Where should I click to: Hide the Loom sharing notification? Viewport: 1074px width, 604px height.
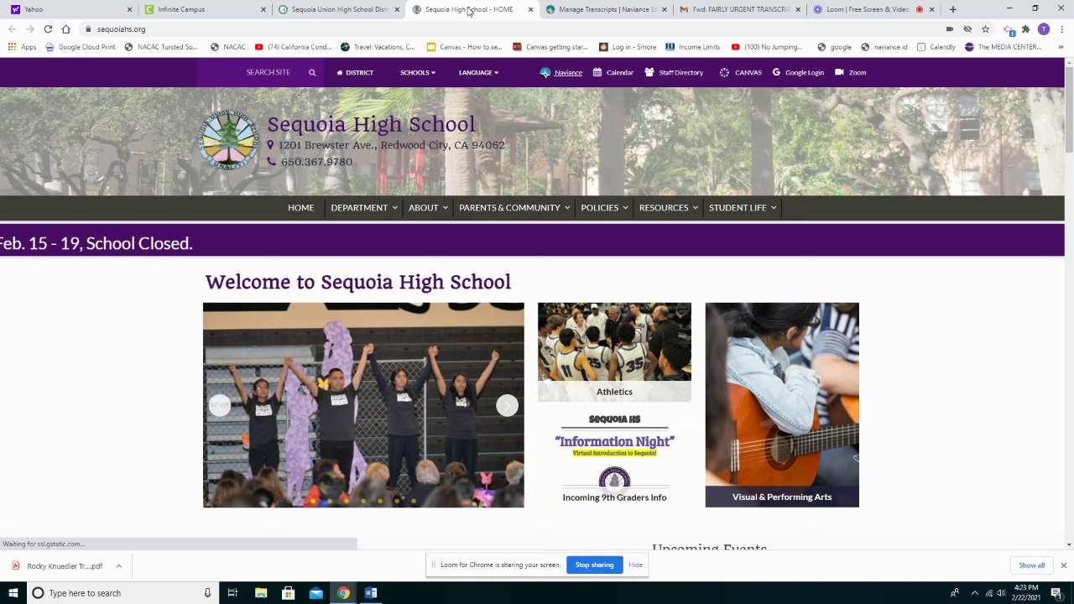(x=635, y=565)
